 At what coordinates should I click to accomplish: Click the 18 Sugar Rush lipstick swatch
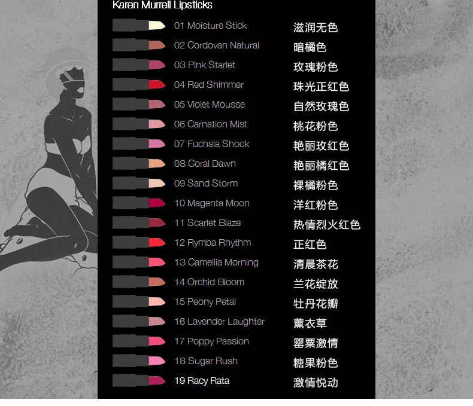click(x=139, y=361)
